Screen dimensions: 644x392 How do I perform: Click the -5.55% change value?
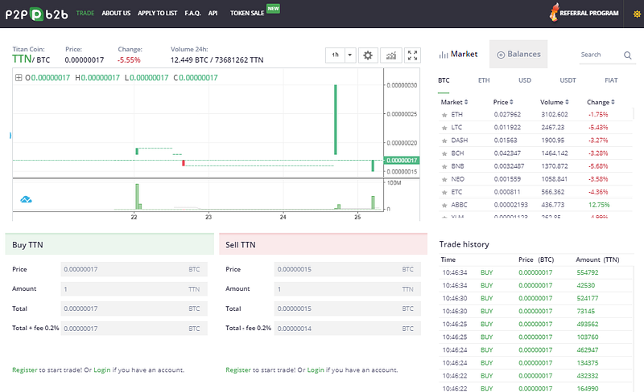129,60
